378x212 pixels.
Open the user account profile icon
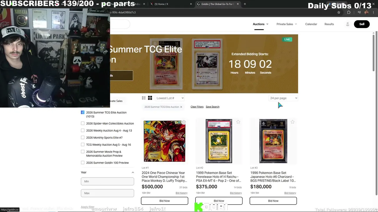click(x=348, y=24)
